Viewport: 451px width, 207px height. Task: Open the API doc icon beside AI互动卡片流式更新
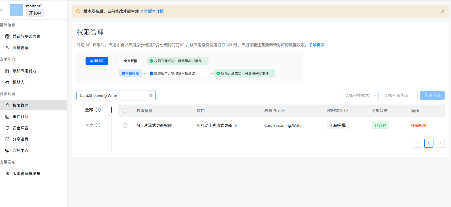tap(235, 125)
